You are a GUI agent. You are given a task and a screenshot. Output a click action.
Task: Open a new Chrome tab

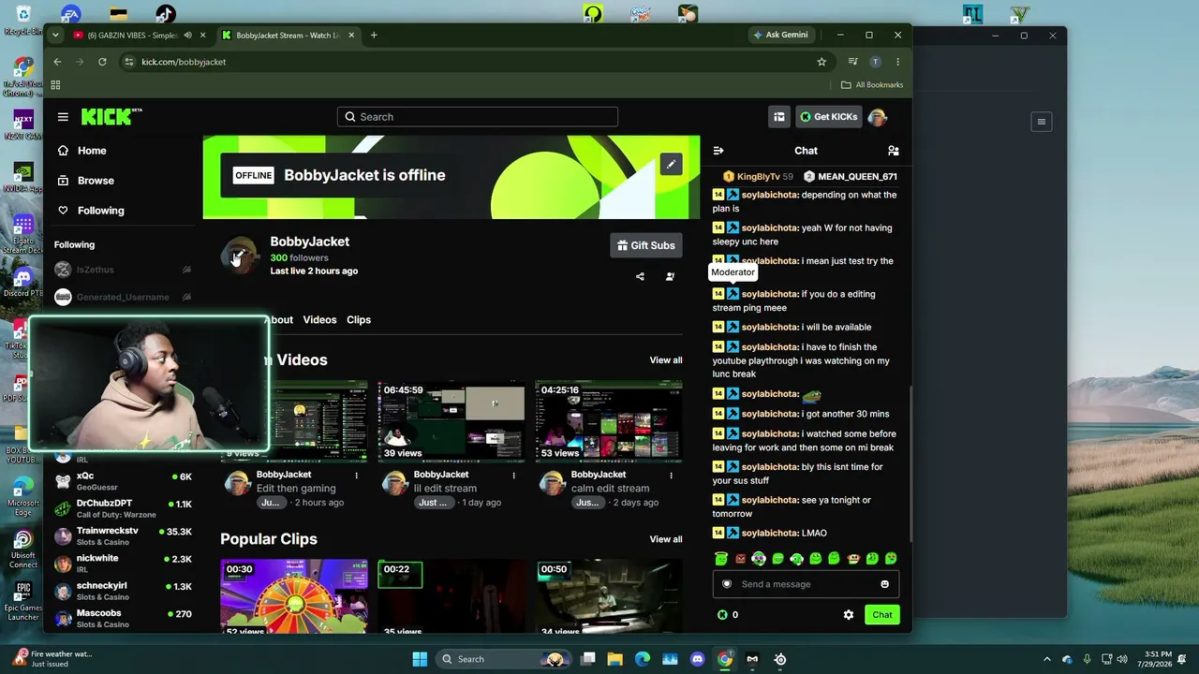click(374, 36)
